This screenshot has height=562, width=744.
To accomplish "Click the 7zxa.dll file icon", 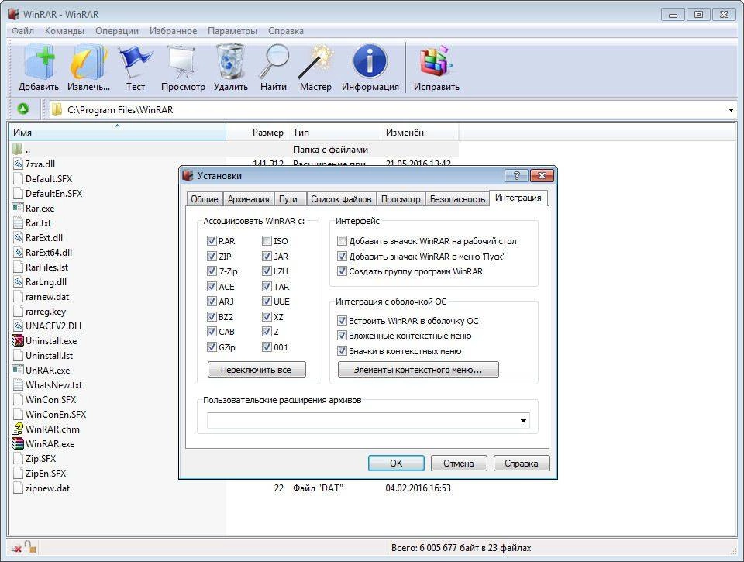I will coord(18,164).
